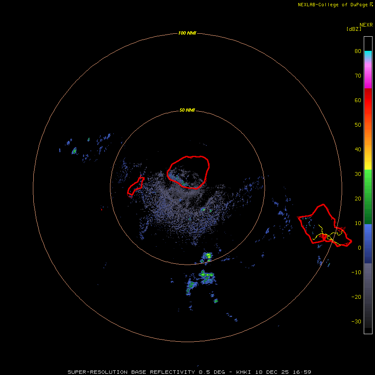Screen dimensions: 375x375
Task: Click the 60 value on dBZ scale
Action: (358, 100)
